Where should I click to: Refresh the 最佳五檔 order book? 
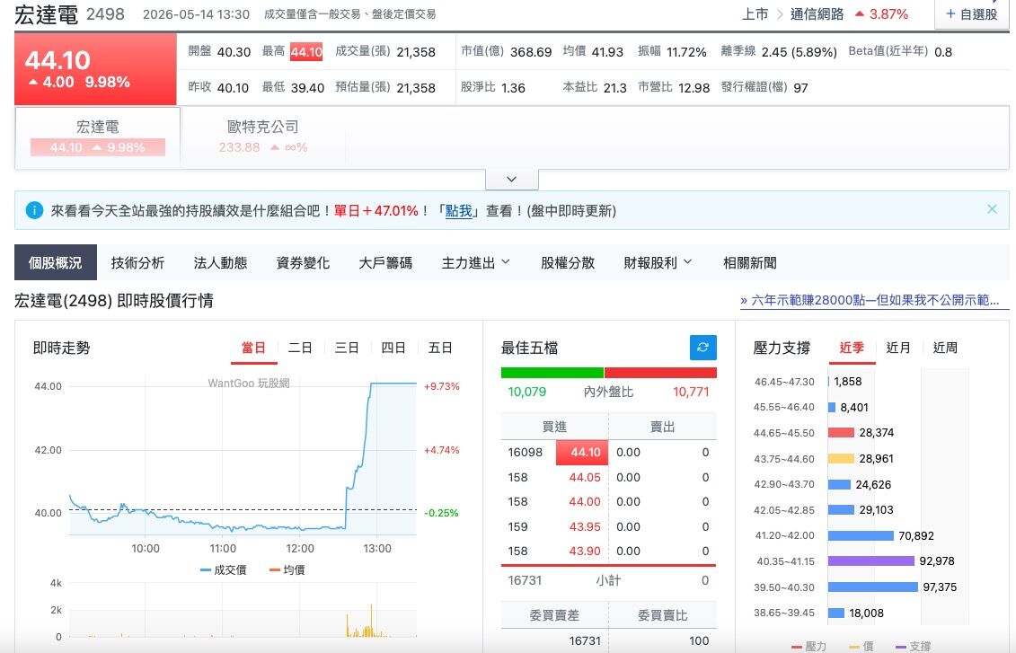(703, 348)
